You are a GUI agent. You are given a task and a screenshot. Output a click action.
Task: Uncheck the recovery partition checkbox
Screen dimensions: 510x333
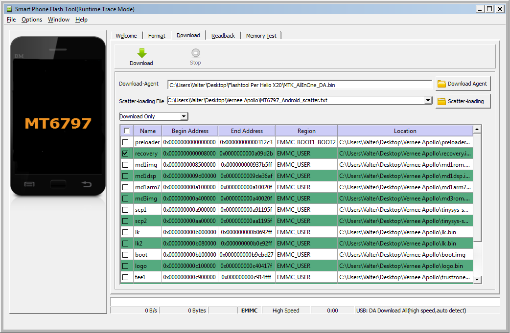click(x=126, y=153)
